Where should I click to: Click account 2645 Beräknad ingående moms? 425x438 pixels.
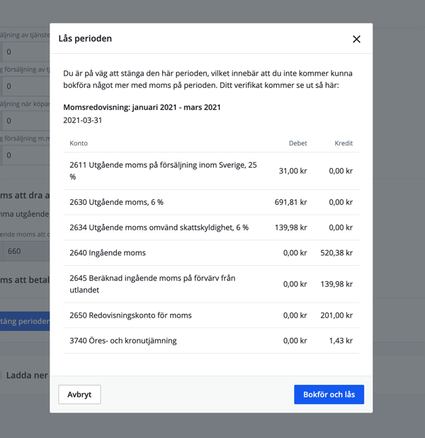(153, 284)
